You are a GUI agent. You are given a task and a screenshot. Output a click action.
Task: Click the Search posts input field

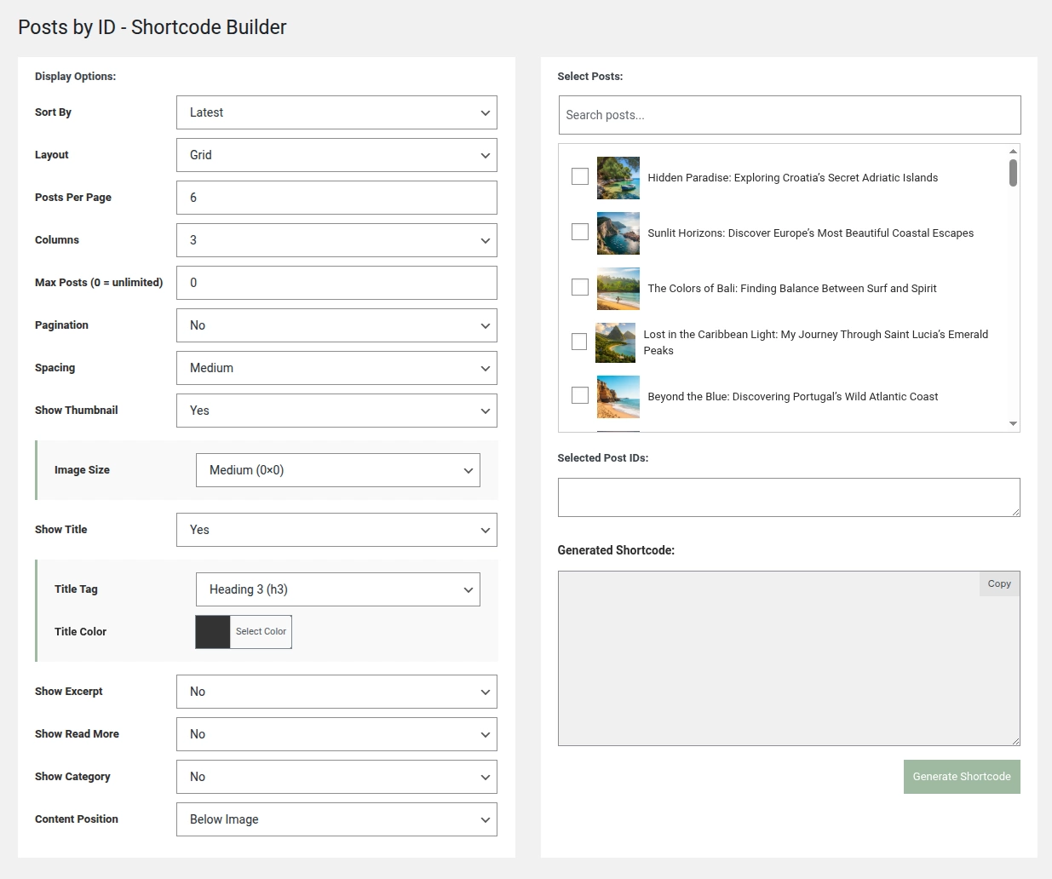[x=789, y=115]
